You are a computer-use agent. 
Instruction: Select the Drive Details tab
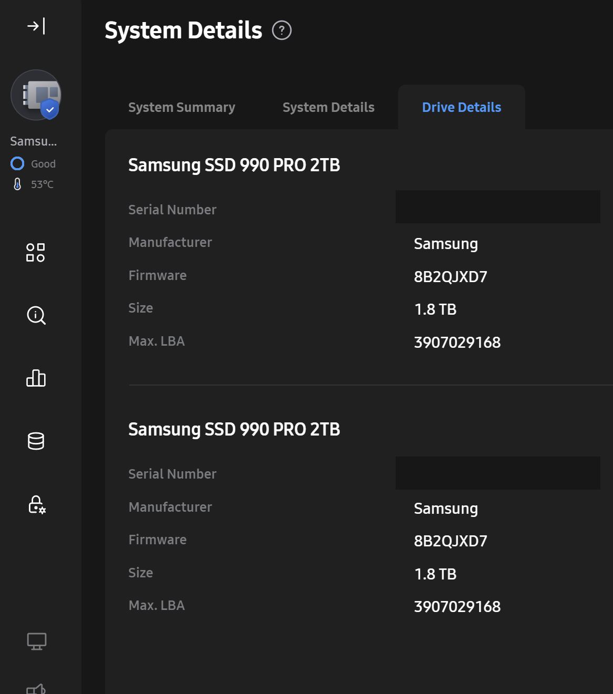pyautogui.click(x=462, y=107)
